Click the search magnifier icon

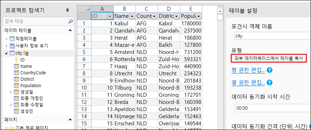(x=70, y=21)
